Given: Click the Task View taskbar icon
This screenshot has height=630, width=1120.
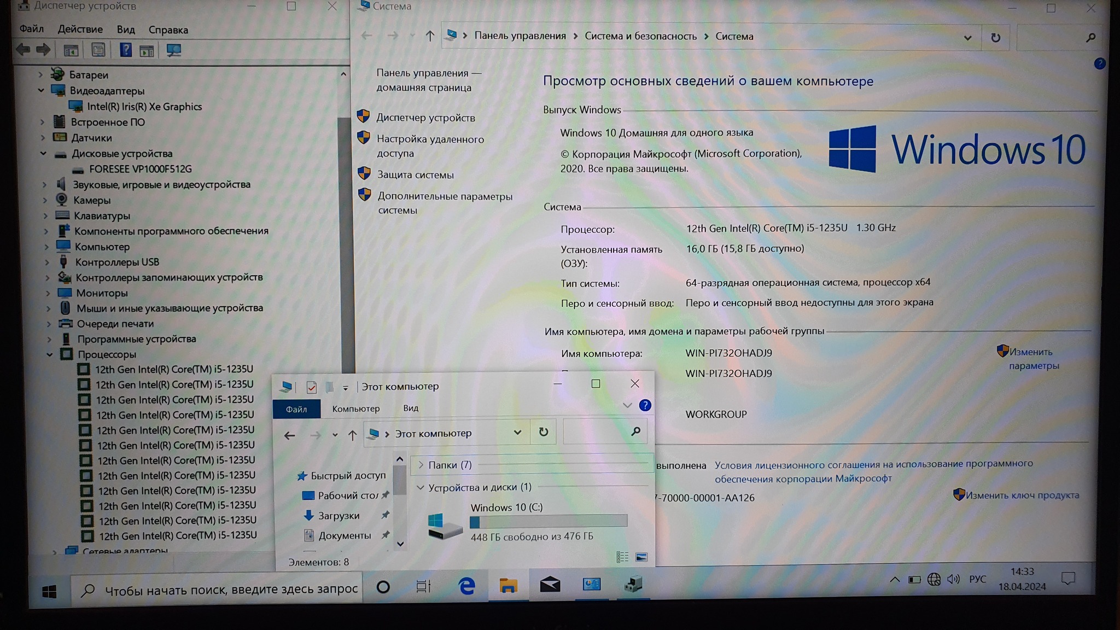Looking at the screenshot, I should click(423, 587).
